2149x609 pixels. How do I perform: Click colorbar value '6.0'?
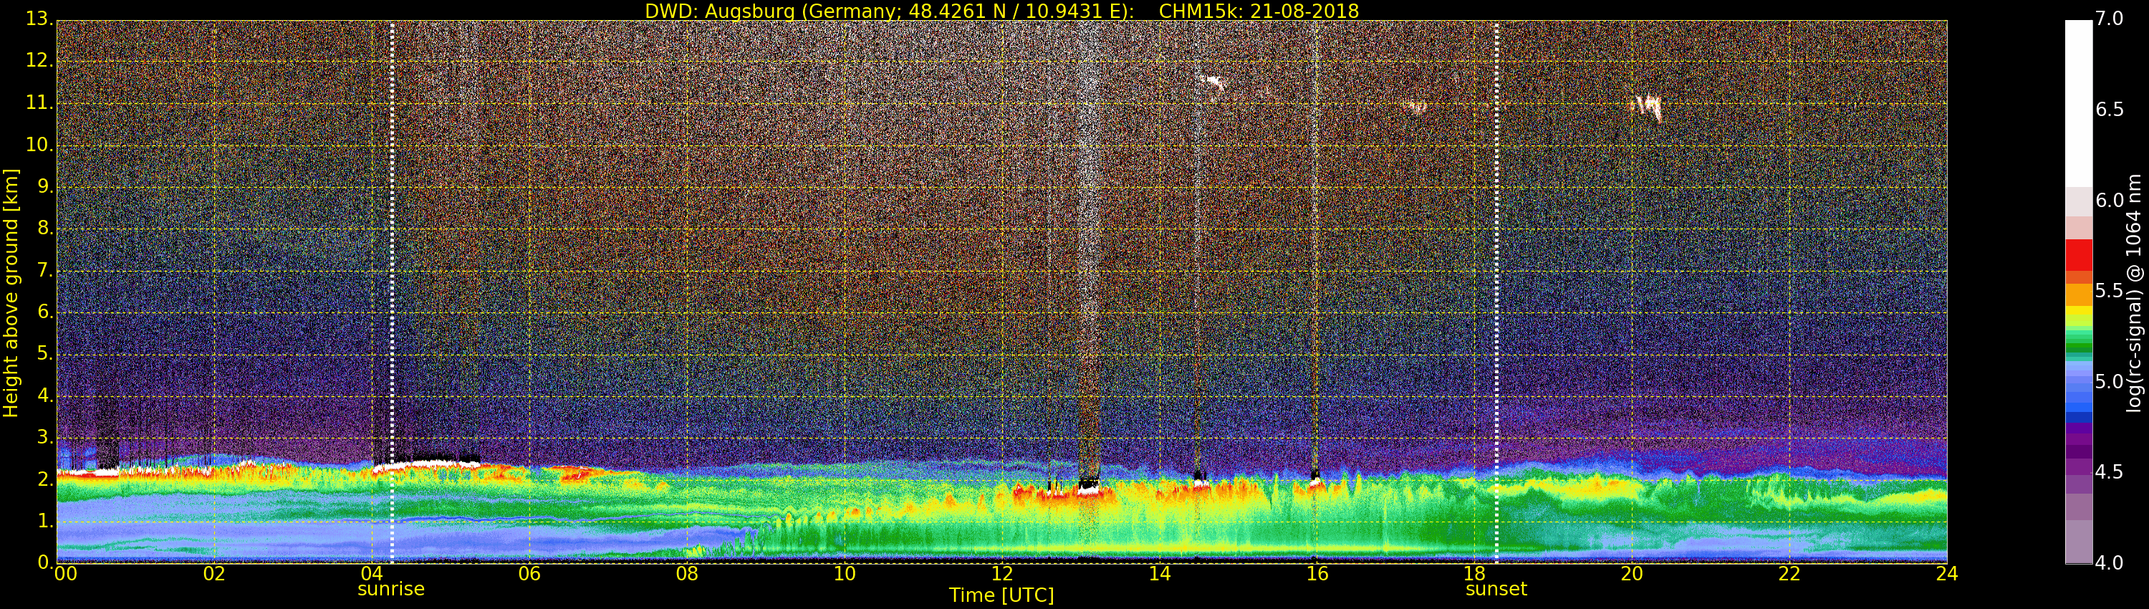(2109, 200)
